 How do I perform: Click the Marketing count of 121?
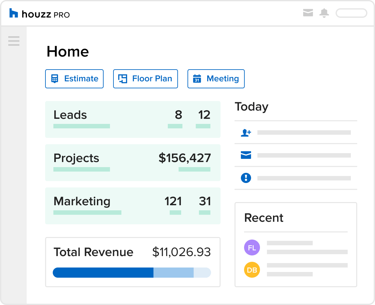point(173,201)
